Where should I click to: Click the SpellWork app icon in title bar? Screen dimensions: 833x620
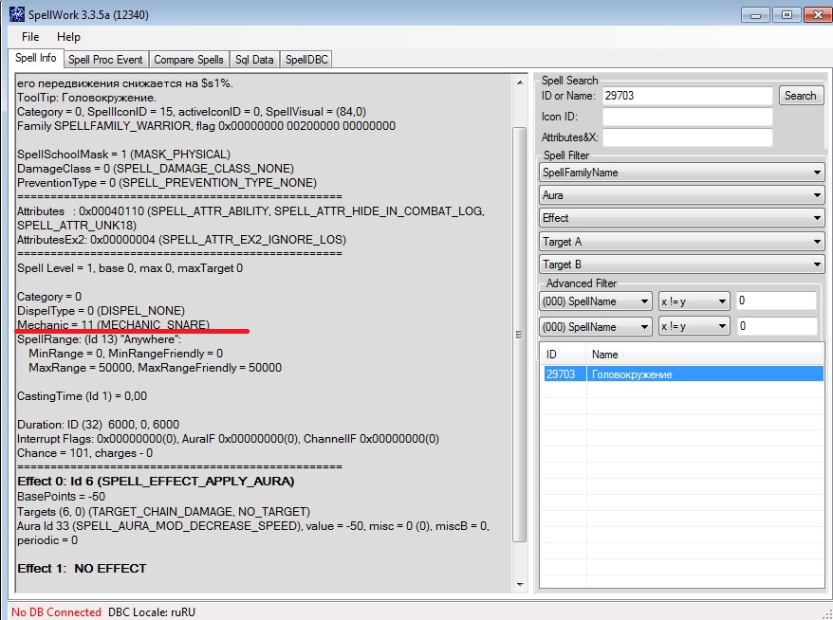click(16, 15)
